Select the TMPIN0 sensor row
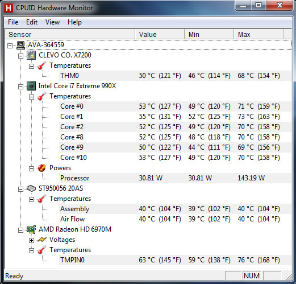This screenshot has width=296, height=284. pyautogui.click(x=175, y=260)
